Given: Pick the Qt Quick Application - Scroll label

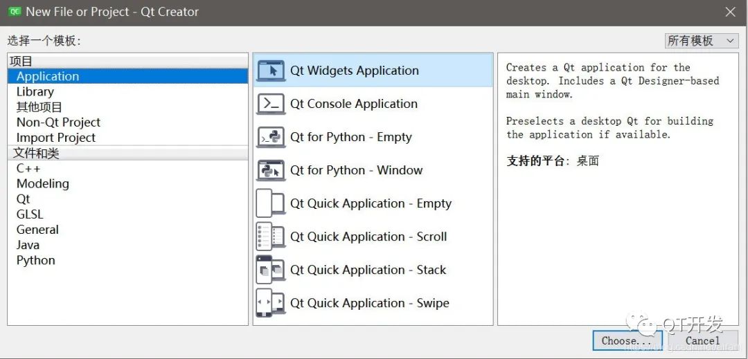Looking at the screenshot, I should [368, 237].
